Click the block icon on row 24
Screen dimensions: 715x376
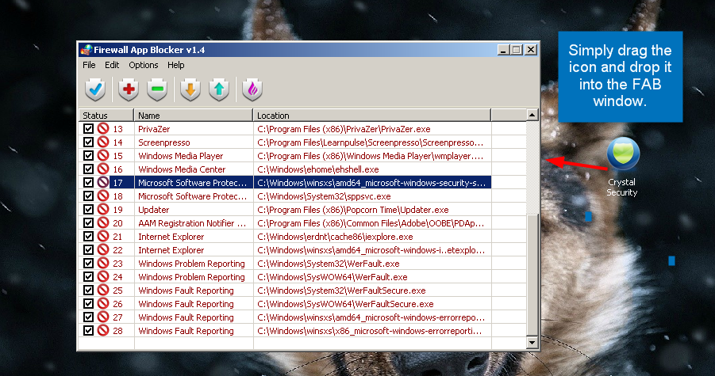pyautogui.click(x=103, y=277)
